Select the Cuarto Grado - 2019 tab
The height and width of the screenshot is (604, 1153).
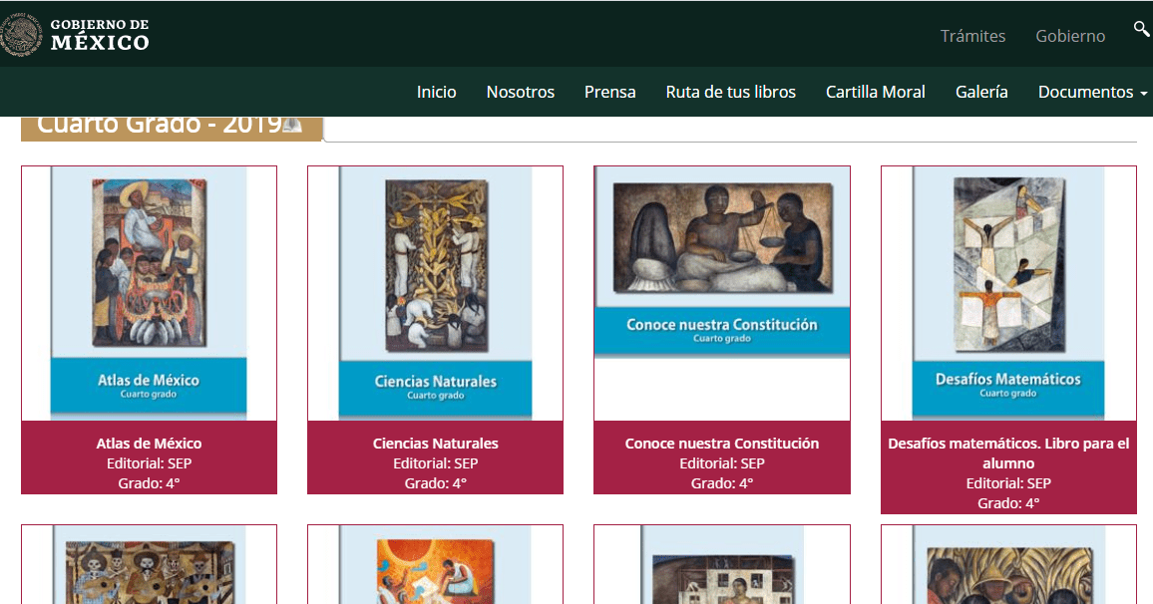click(172, 128)
